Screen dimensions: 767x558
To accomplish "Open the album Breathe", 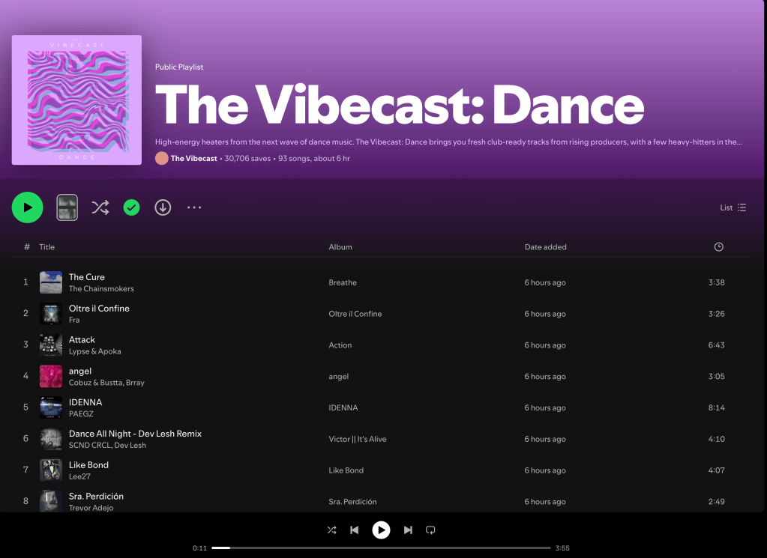I will point(343,282).
